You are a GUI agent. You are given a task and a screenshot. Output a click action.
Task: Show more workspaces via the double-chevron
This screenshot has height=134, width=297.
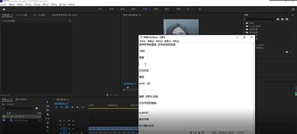coord(200,9)
